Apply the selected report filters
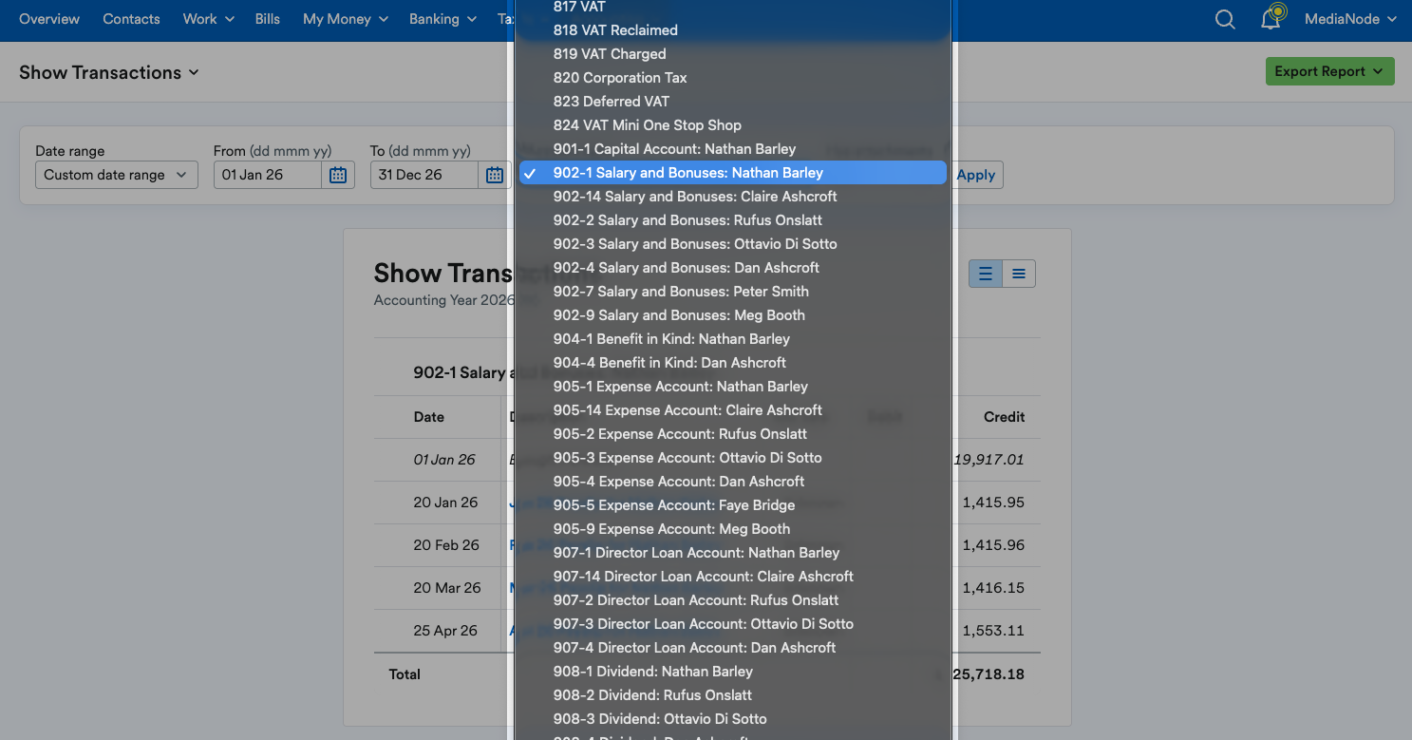This screenshot has height=740, width=1412. click(976, 175)
